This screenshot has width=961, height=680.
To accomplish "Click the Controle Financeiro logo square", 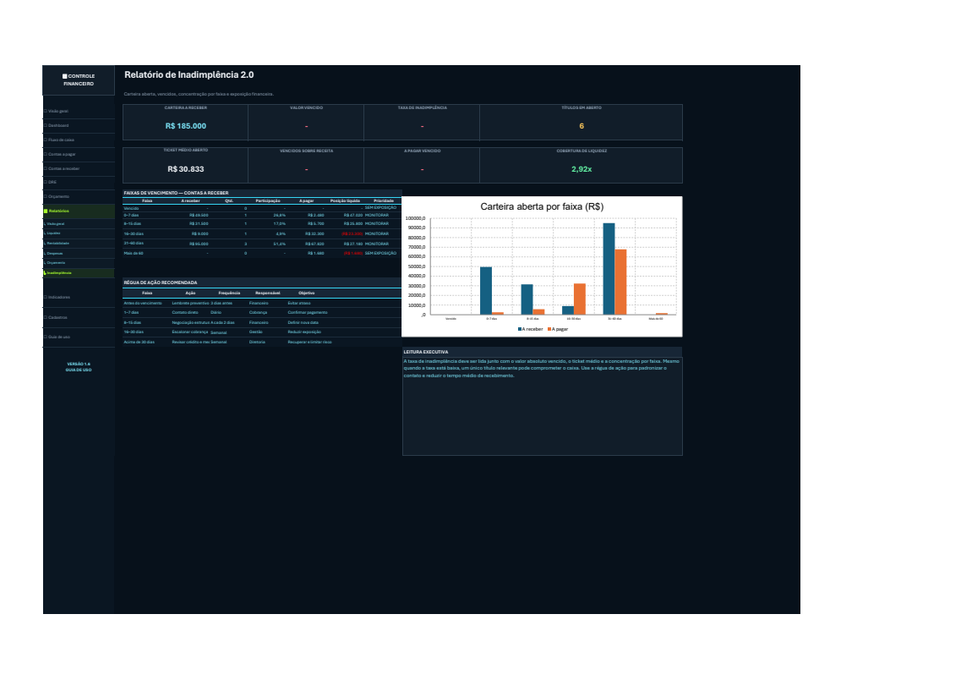I will point(64,76).
